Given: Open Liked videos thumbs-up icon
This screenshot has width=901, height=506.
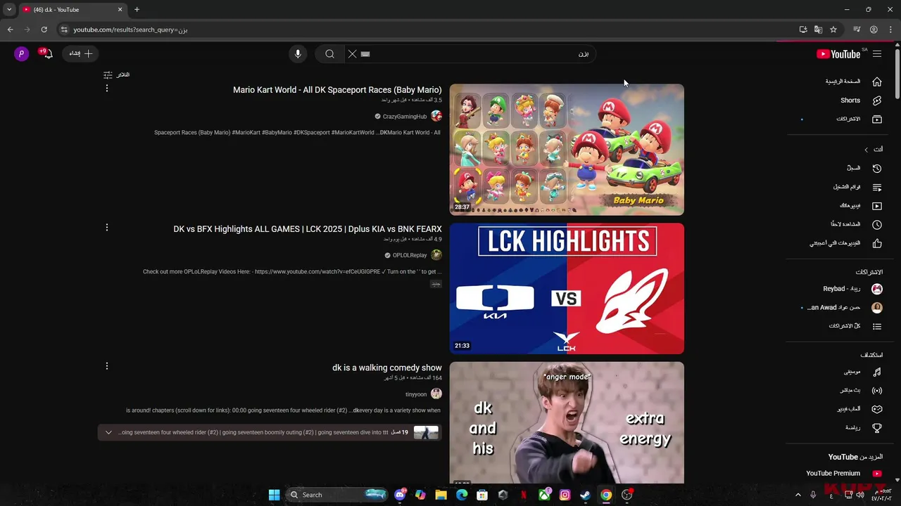Looking at the screenshot, I should (x=877, y=244).
